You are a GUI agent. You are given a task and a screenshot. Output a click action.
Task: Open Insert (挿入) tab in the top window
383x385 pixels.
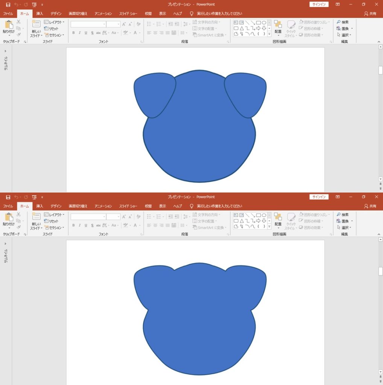coord(40,14)
